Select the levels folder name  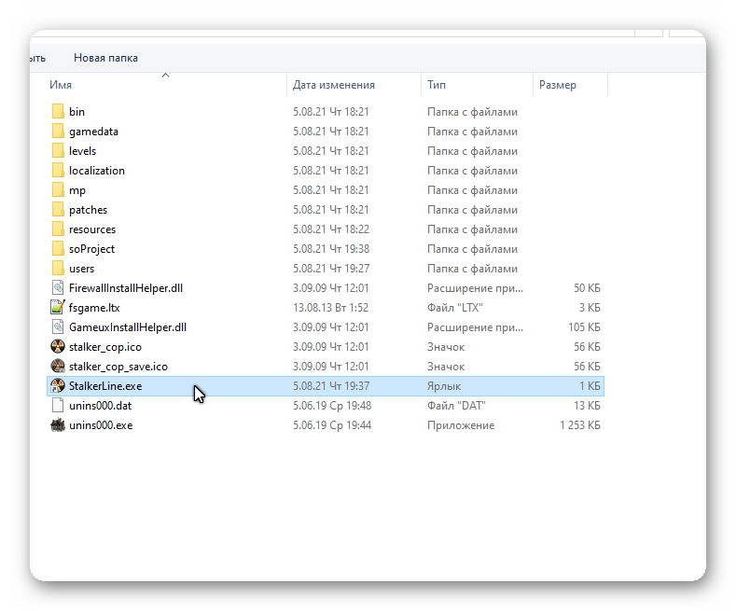82,151
